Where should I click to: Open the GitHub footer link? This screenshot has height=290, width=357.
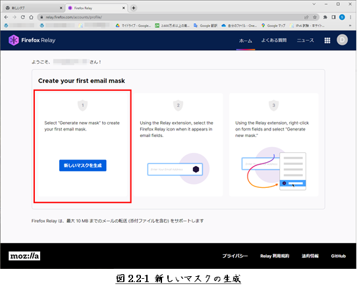click(x=339, y=256)
